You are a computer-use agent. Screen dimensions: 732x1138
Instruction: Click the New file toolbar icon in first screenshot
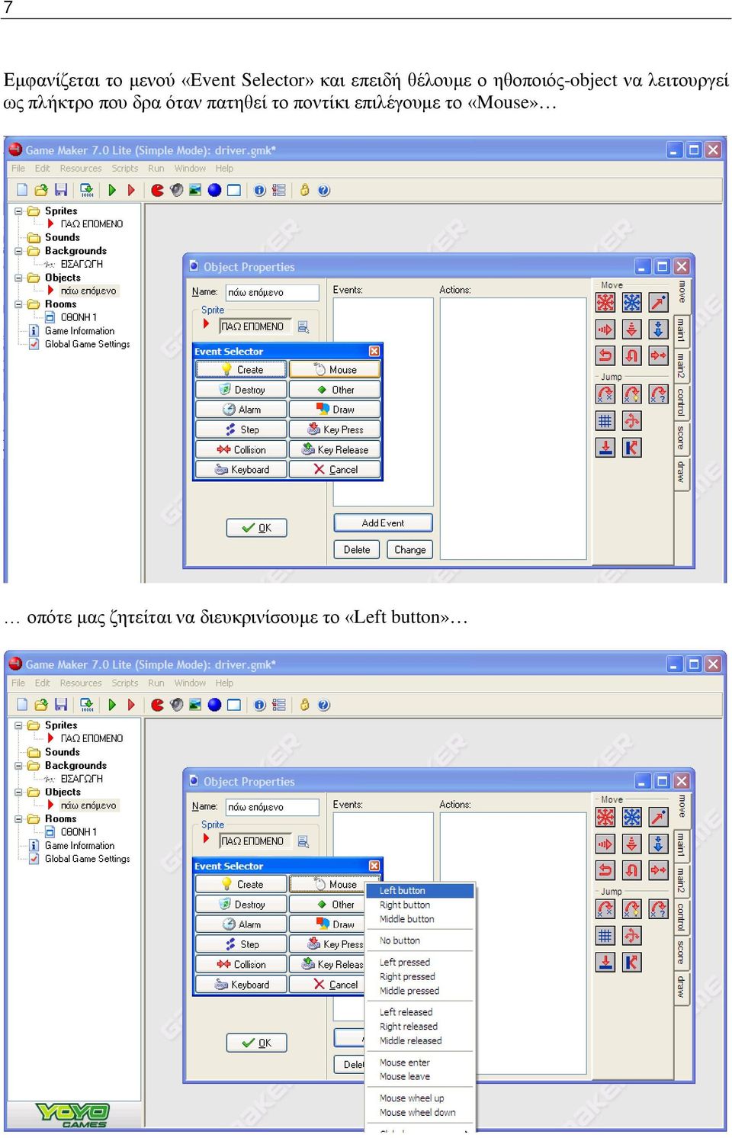pyautogui.click(x=22, y=190)
